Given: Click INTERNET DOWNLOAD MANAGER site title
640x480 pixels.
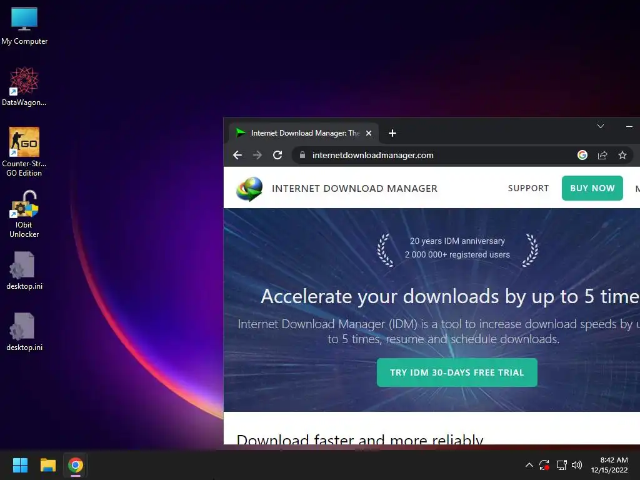Looking at the screenshot, I should point(354,189).
